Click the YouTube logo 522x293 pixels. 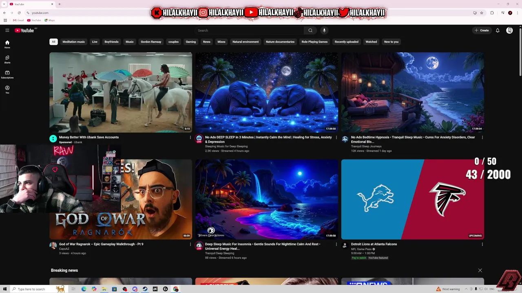pos(24,31)
